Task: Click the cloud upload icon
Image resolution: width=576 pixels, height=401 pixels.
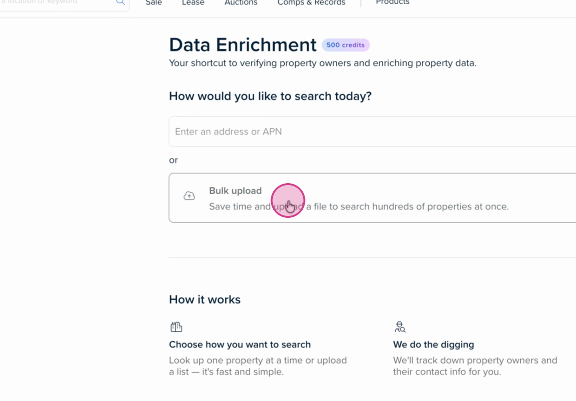Action: click(x=189, y=196)
